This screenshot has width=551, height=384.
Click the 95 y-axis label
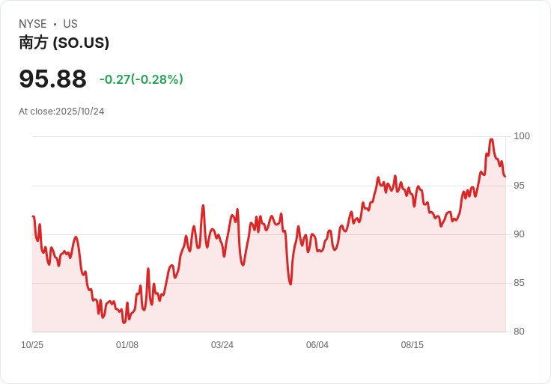click(x=519, y=186)
